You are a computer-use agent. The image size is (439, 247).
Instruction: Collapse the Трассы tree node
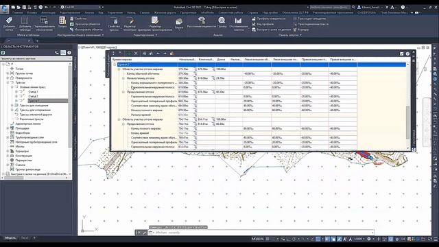[8, 82]
